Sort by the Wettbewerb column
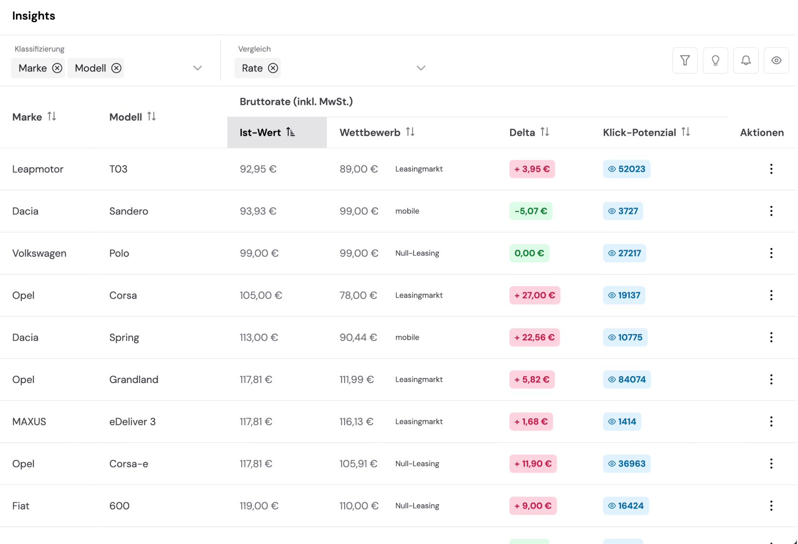 tap(410, 132)
